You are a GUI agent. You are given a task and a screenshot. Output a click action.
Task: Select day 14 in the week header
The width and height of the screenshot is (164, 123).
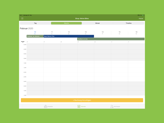(x=102, y=32)
